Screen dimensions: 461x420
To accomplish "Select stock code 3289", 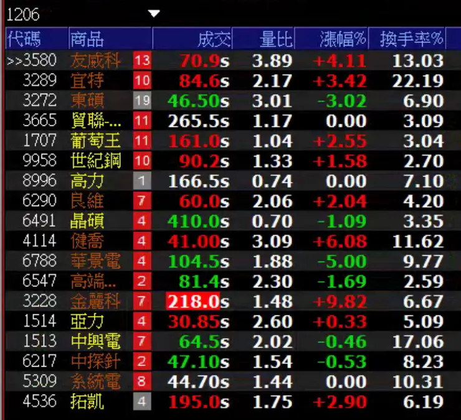I will (39, 80).
